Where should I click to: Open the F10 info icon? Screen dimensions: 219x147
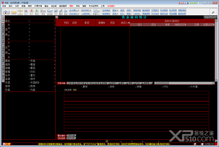click(x=56, y=11)
